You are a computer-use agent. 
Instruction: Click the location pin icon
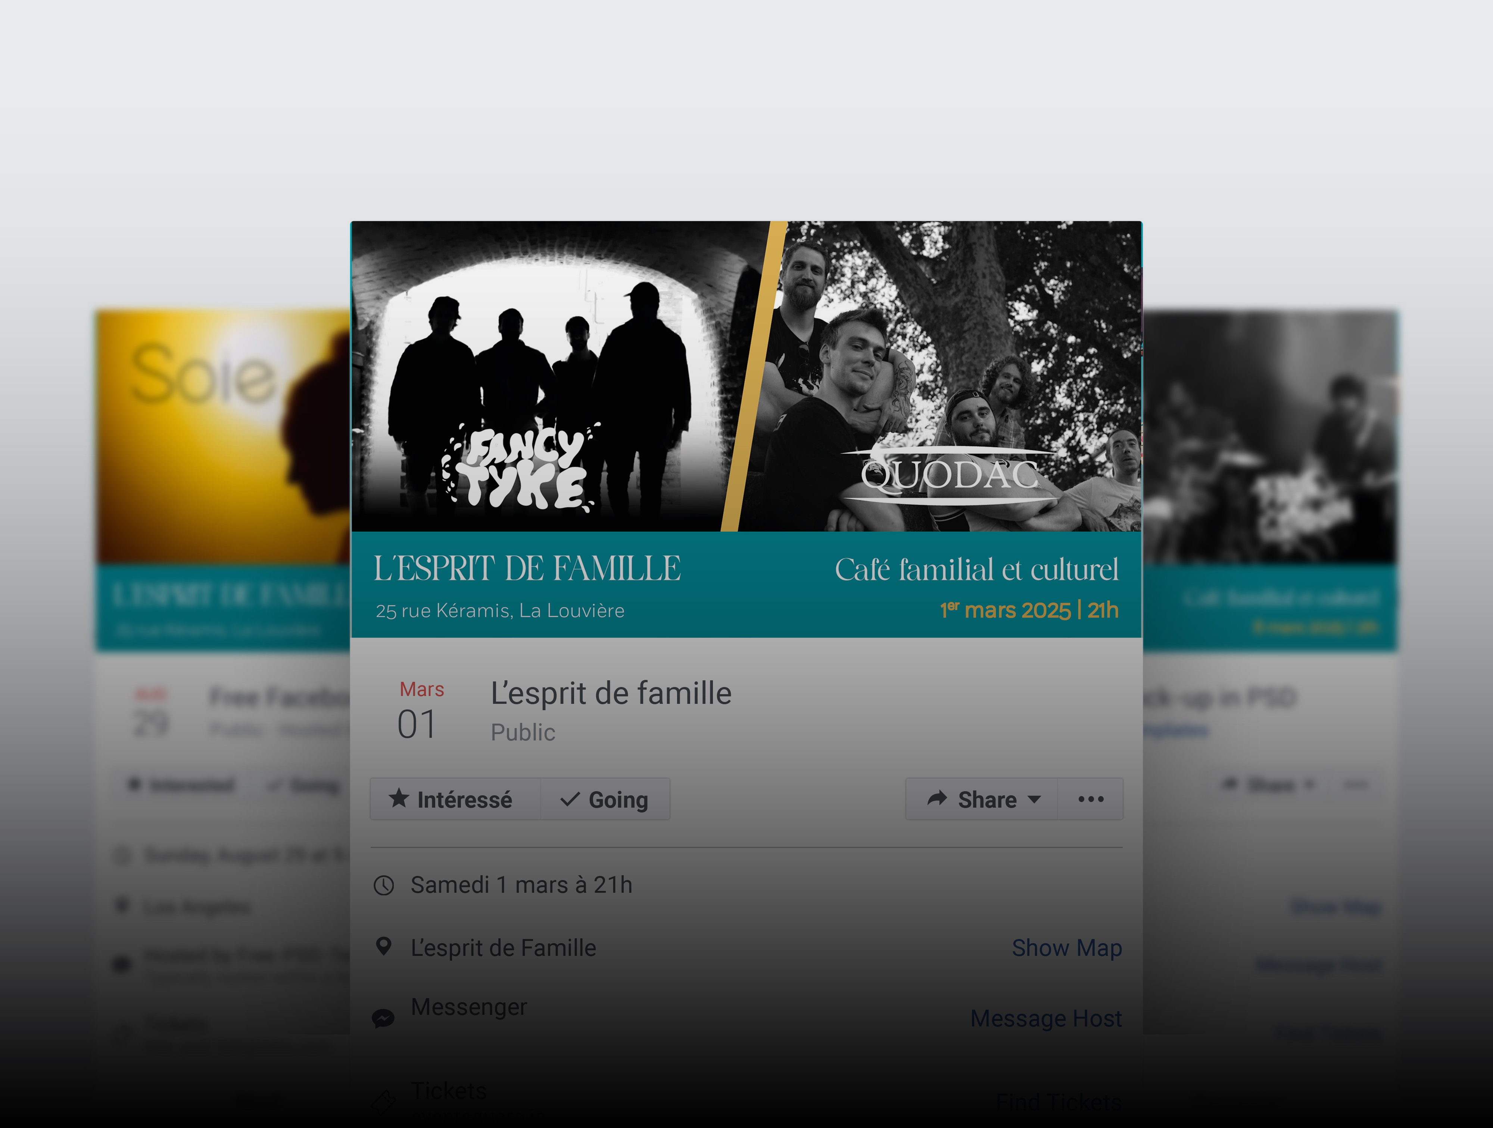point(383,947)
